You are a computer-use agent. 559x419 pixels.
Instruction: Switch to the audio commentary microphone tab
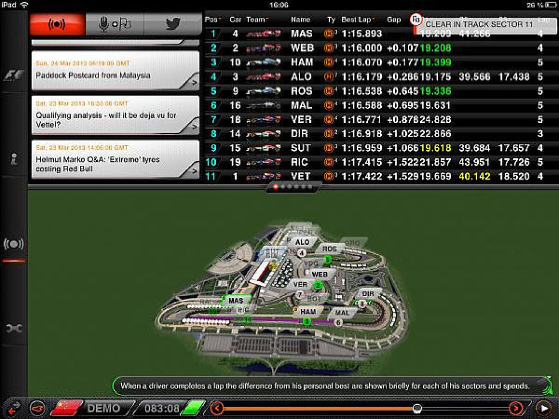tap(114, 24)
